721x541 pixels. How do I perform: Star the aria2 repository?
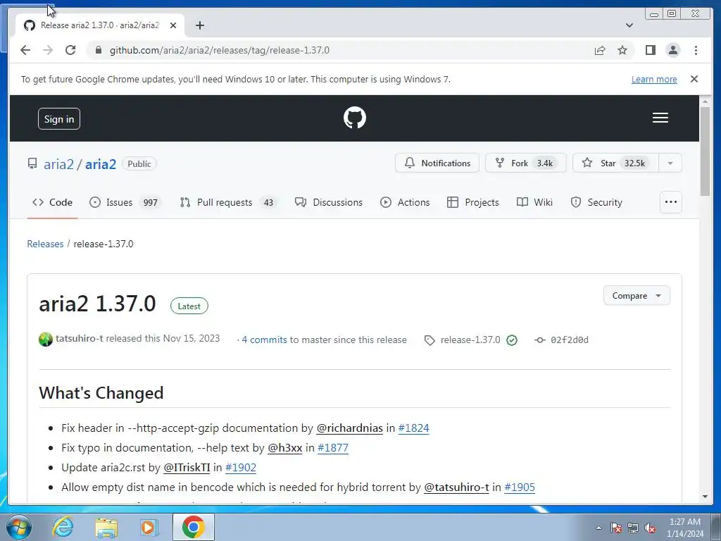[x=615, y=163]
